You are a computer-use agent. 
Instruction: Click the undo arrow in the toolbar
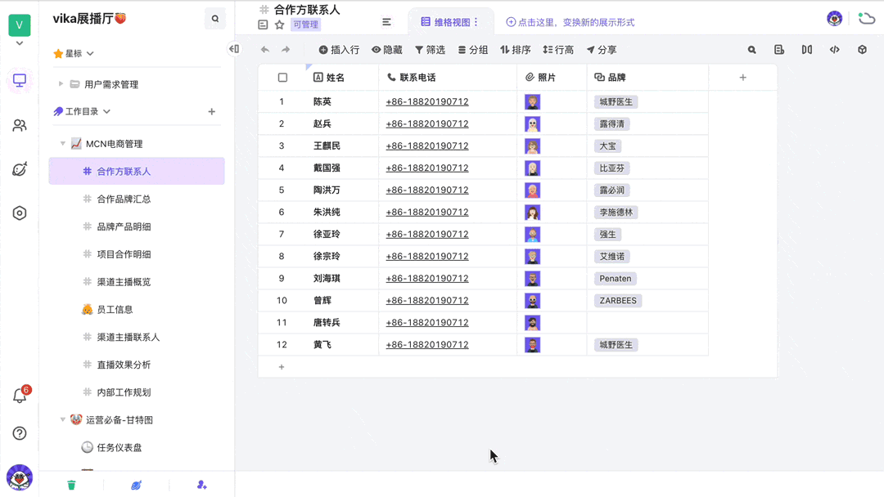tap(264, 50)
